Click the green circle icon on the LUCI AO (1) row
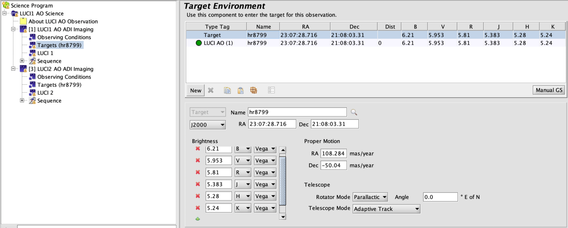This screenshot has width=568, height=228. point(199,43)
